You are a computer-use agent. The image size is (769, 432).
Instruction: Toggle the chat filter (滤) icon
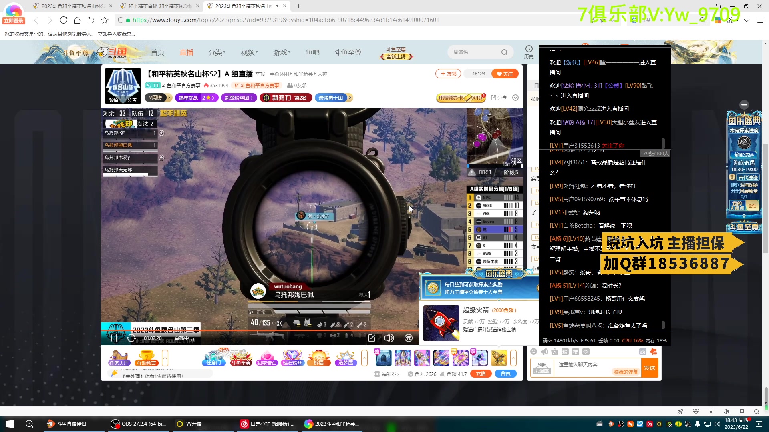pyautogui.click(x=642, y=352)
